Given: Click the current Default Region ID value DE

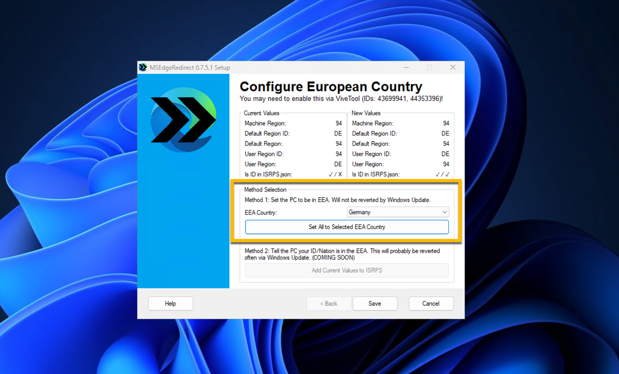Looking at the screenshot, I should (x=338, y=134).
